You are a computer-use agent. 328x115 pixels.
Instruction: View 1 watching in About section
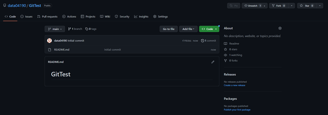[233, 55]
